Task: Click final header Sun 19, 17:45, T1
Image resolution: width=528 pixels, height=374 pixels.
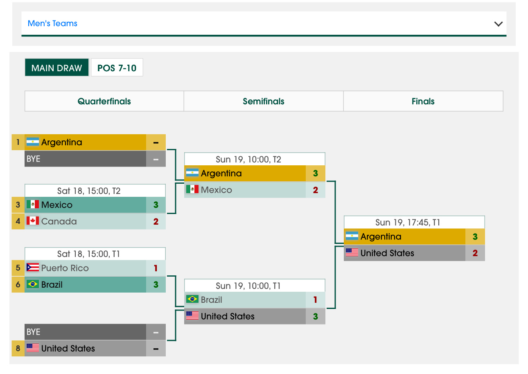Action: (x=414, y=222)
